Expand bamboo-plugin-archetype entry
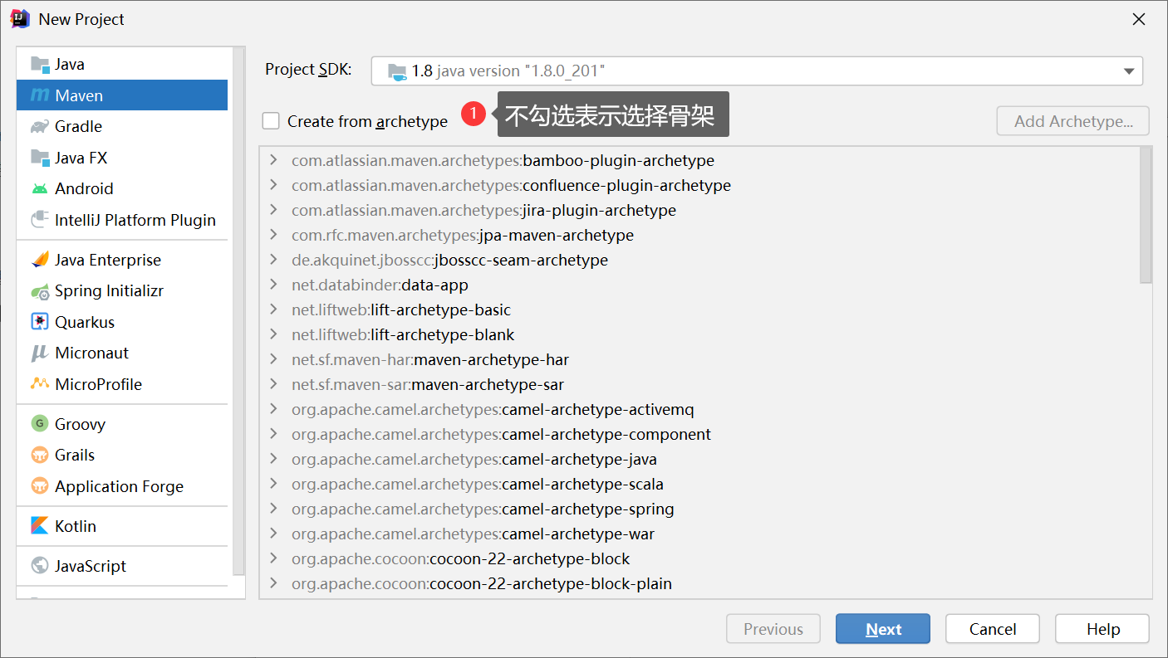The image size is (1168, 658). (x=274, y=160)
